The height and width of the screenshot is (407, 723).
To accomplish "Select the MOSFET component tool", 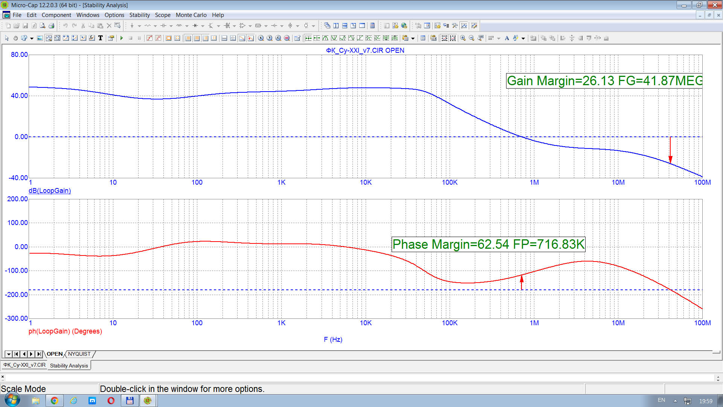I will (227, 26).
